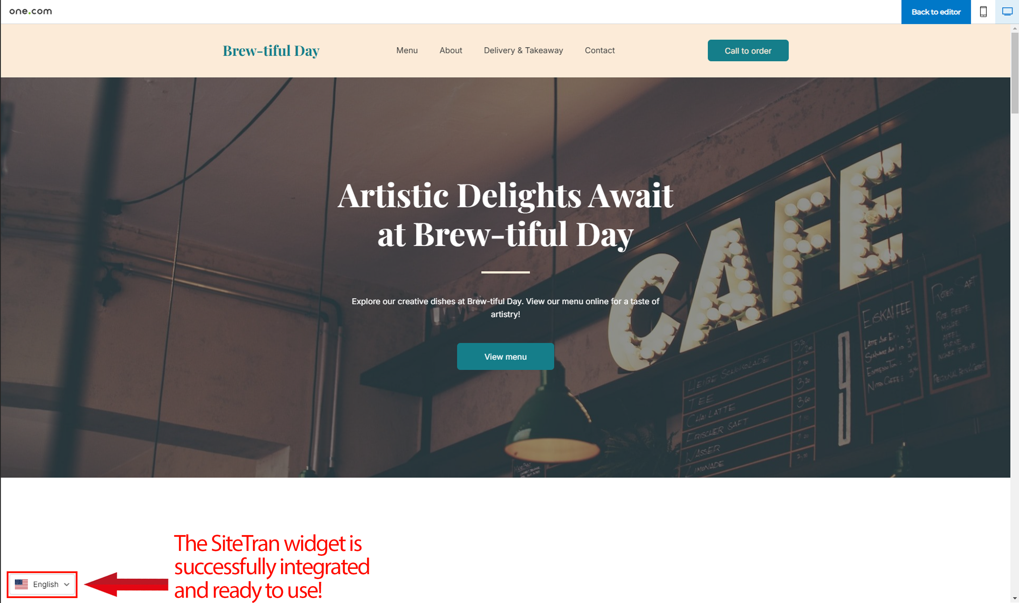1019x603 pixels.
Task: Click the About navigation link
Action: [x=451, y=50]
